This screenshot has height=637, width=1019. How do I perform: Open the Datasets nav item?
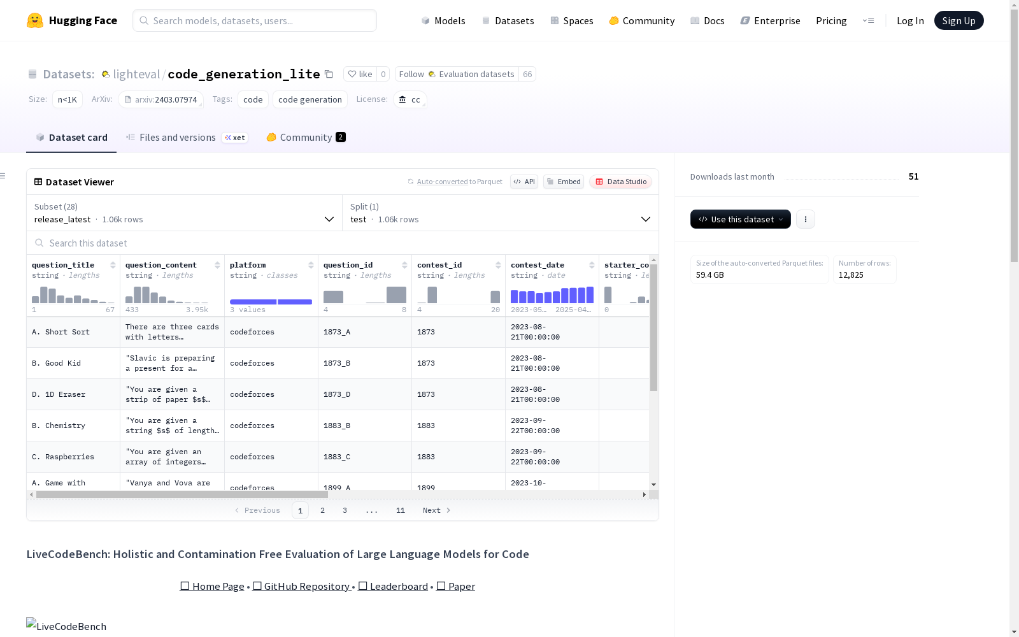pos(508,20)
